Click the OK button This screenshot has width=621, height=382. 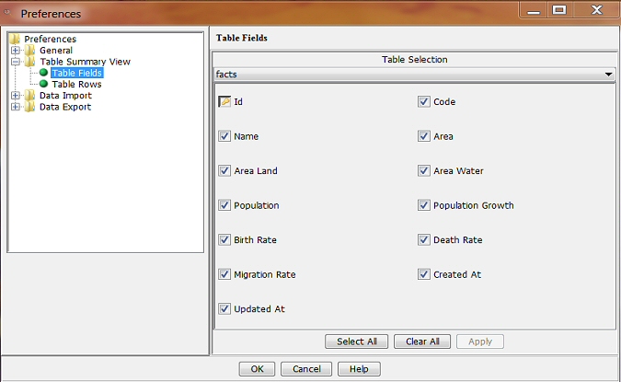(257, 369)
